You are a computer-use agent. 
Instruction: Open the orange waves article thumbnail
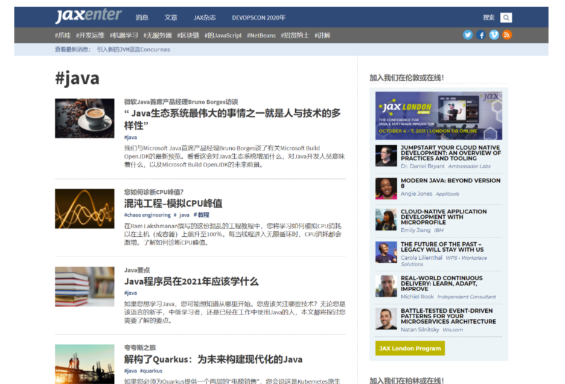[x=85, y=208]
